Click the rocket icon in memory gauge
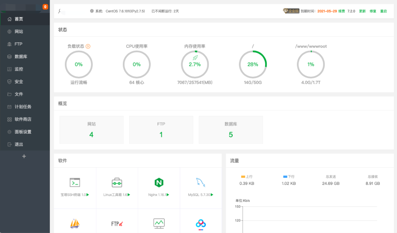 pyautogui.click(x=195, y=58)
